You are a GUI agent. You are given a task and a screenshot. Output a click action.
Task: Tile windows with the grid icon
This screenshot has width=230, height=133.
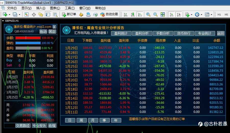[163, 14]
